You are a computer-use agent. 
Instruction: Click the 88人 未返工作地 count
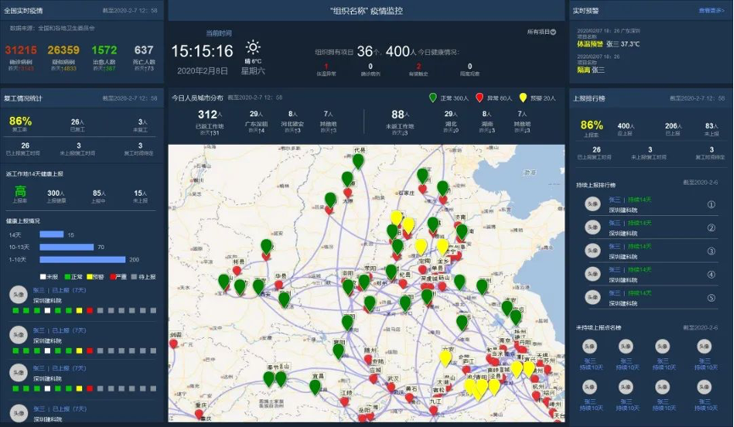(x=400, y=114)
